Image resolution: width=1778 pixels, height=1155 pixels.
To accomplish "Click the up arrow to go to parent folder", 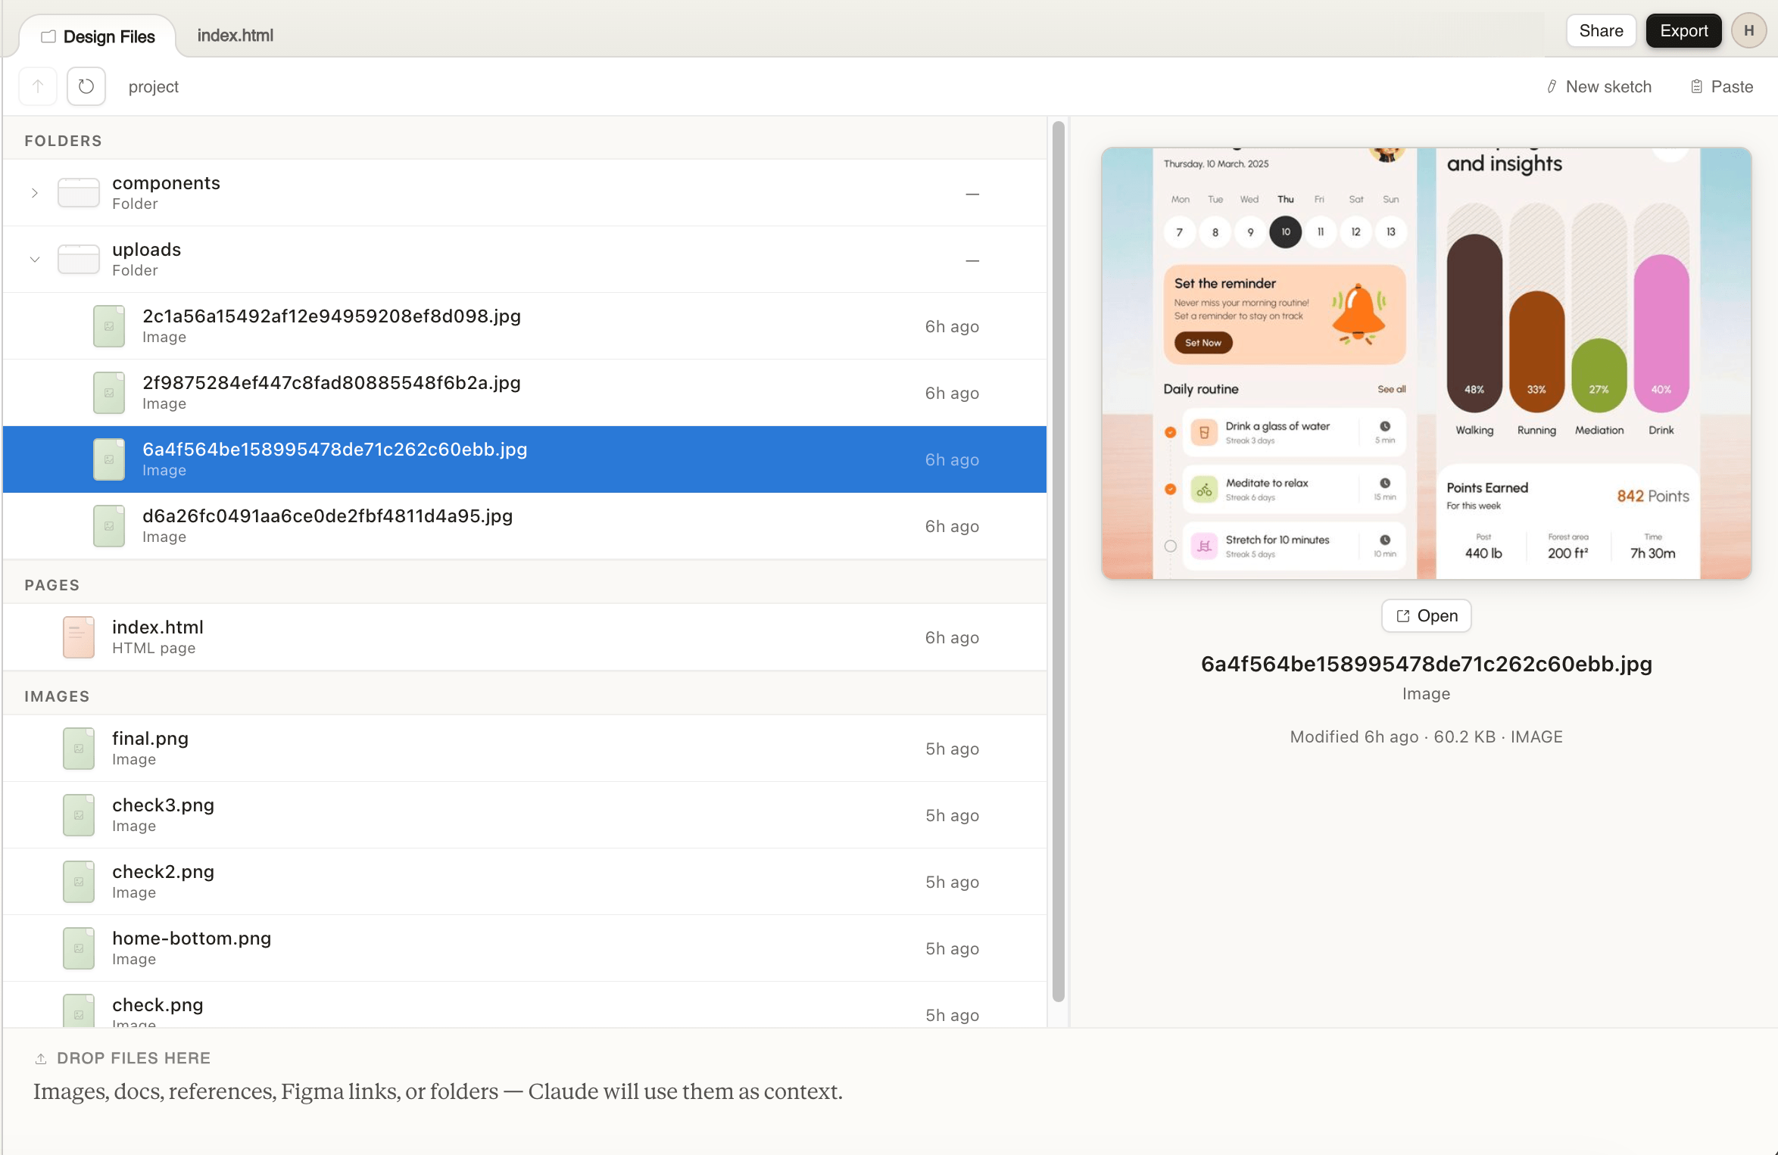I will 37,86.
